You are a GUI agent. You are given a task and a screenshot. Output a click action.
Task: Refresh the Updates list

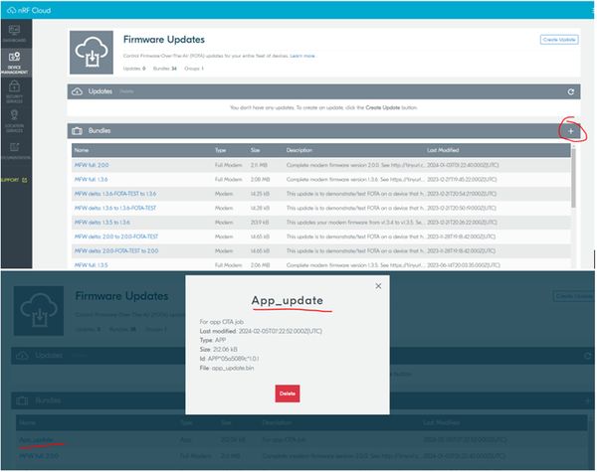(570, 91)
